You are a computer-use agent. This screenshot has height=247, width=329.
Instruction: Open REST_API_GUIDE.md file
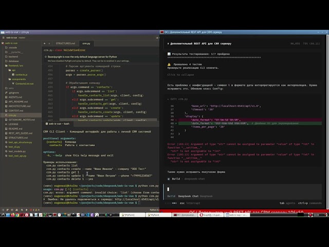[20, 133]
